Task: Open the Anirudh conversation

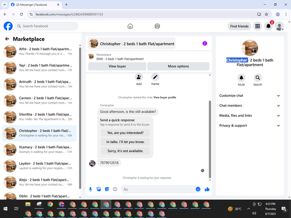Action: [x=40, y=84]
